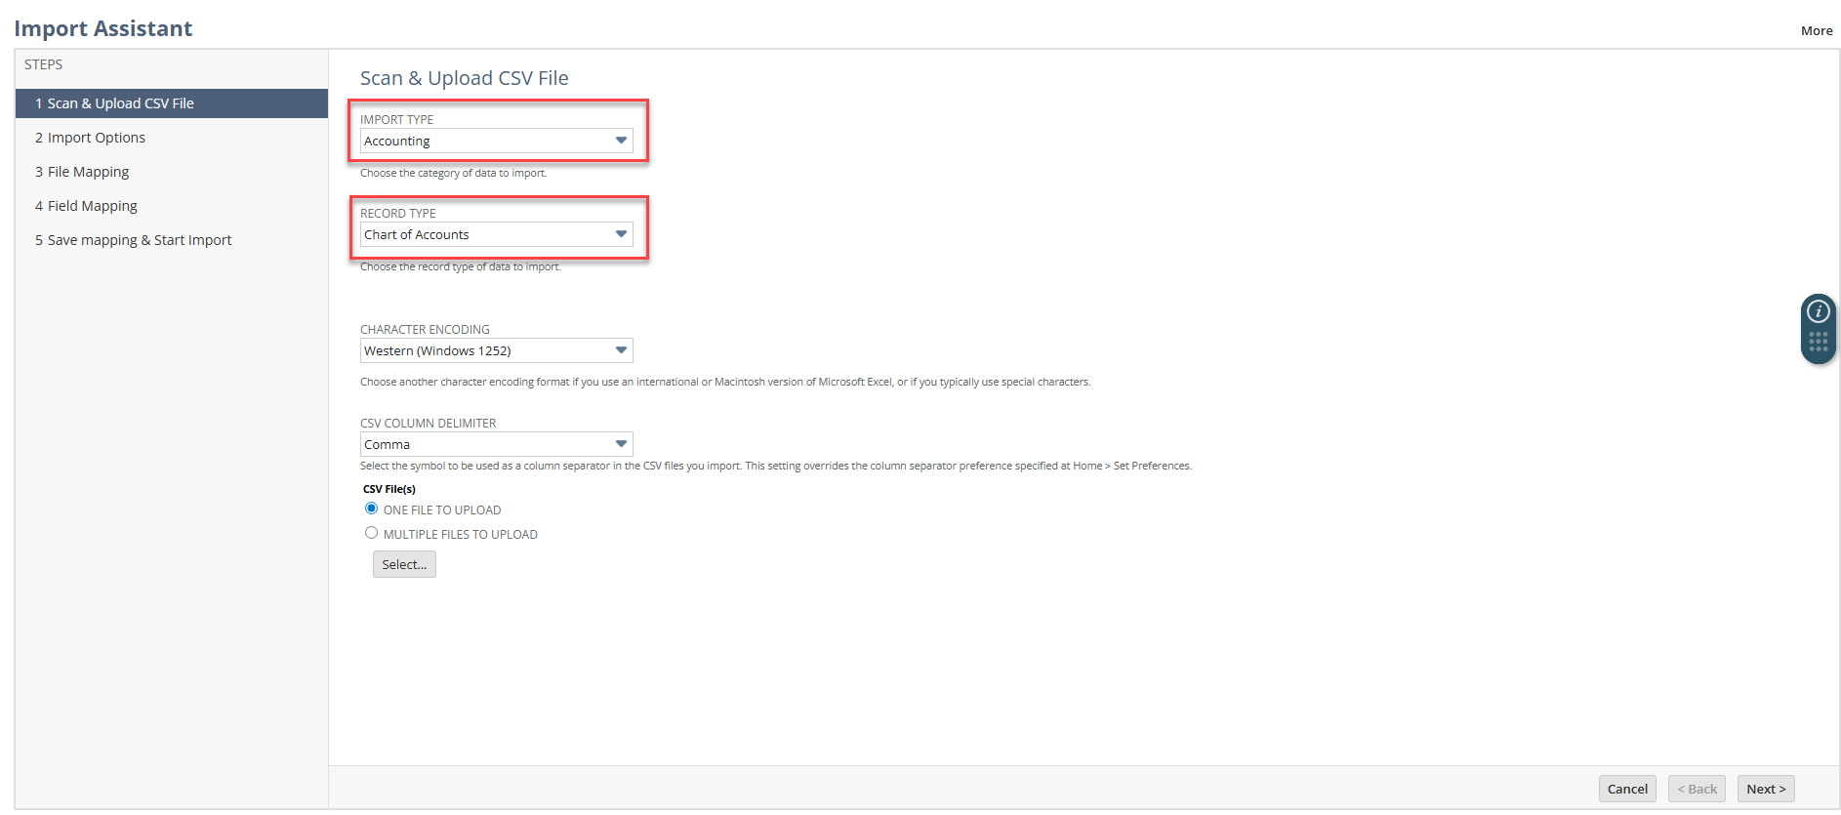Click the Next > button
The height and width of the screenshot is (815, 1841).
click(x=1765, y=789)
